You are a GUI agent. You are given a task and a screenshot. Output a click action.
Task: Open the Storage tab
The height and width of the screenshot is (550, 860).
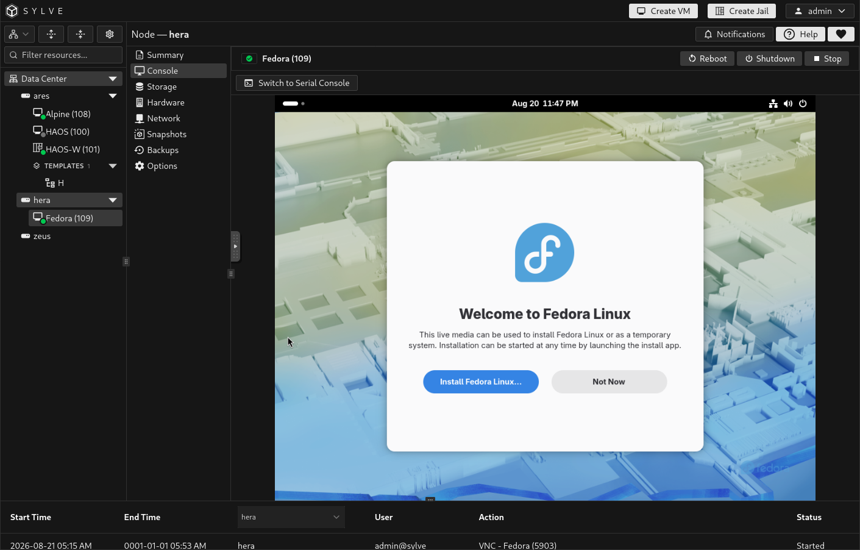coord(179,87)
